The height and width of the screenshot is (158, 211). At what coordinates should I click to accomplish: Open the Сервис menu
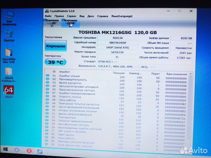[x=72, y=16]
